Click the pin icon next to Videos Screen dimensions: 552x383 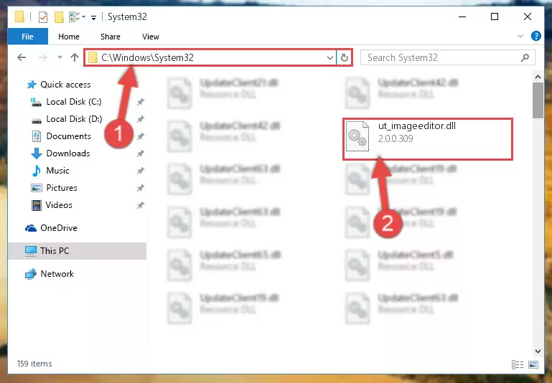click(141, 205)
